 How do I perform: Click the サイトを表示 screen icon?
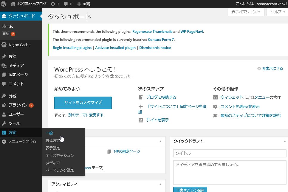(141, 120)
